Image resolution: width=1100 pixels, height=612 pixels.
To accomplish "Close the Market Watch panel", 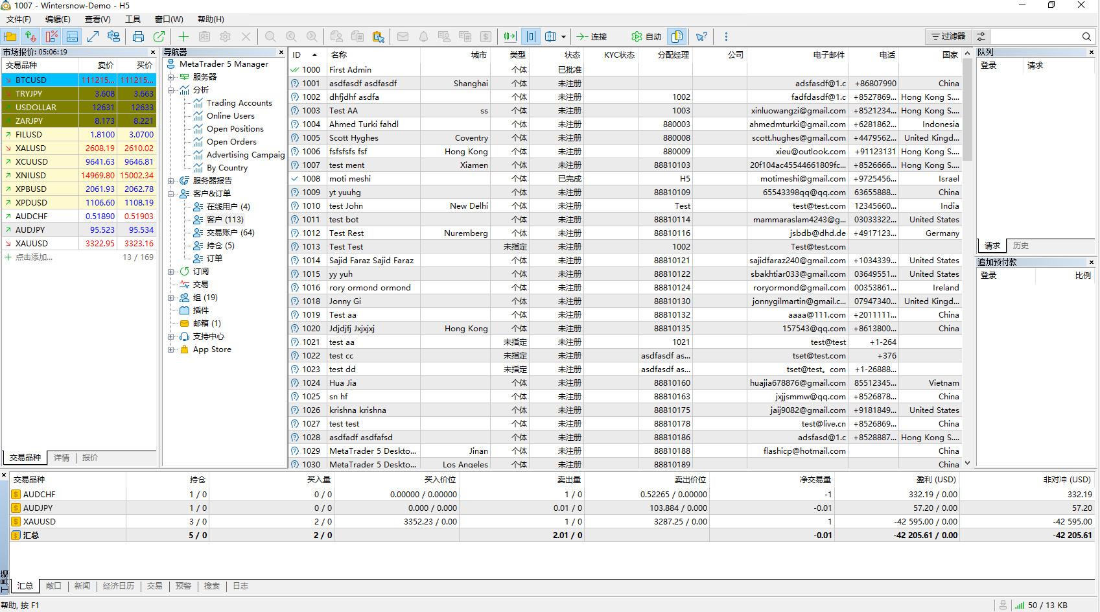I will (153, 52).
